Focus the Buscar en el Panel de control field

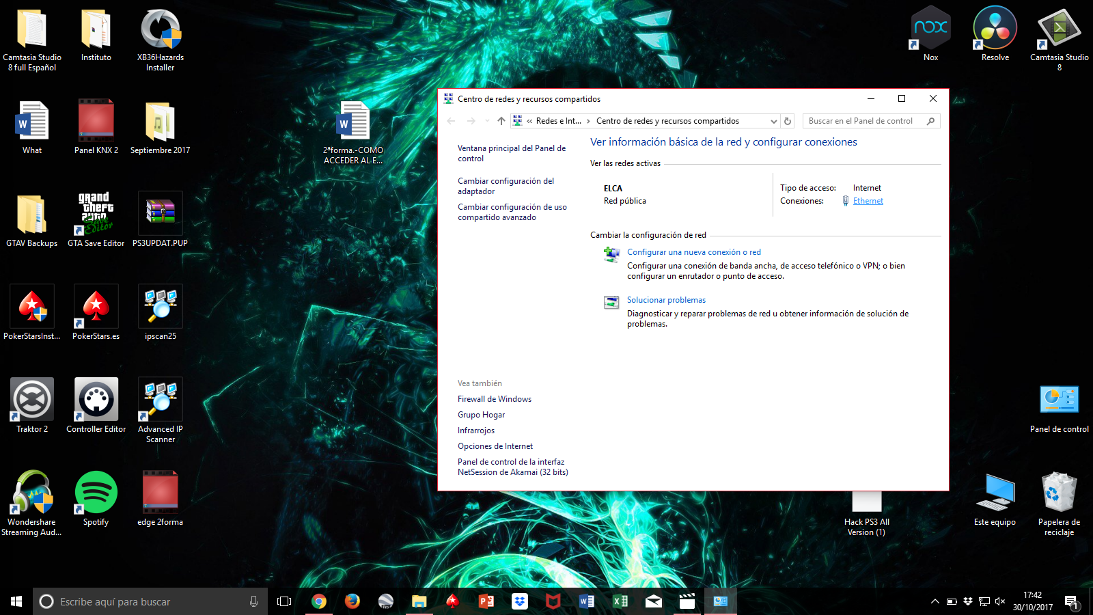(x=871, y=121)
